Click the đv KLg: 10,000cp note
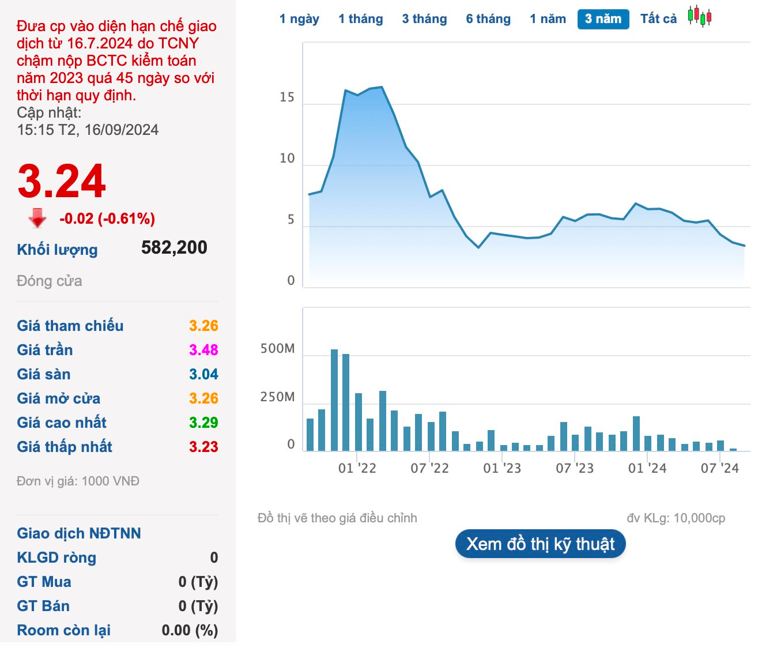 click(x=676, y=518)
